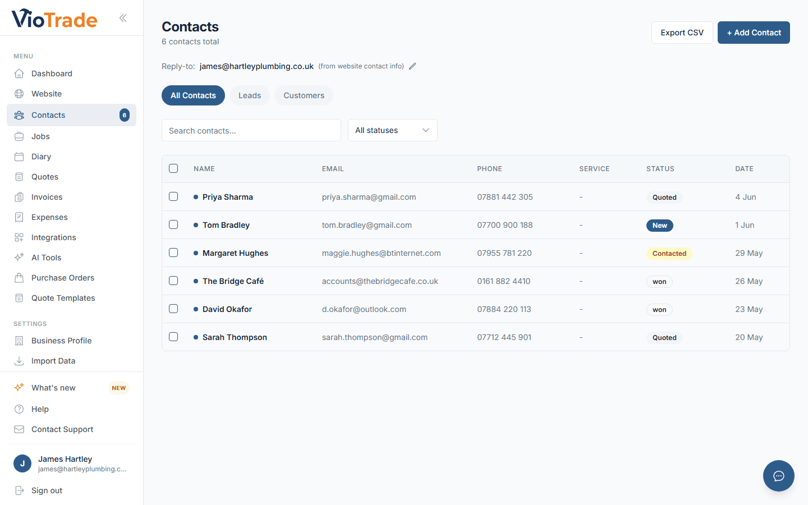Screen dimensions: 808x505
Task: Click the Import Data download icon
Action: point(19,361)
